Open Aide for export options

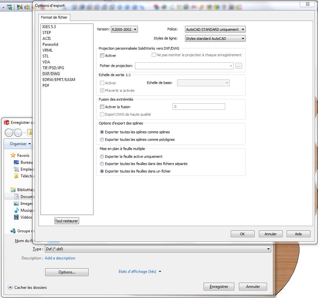click(x=298, y=234)
